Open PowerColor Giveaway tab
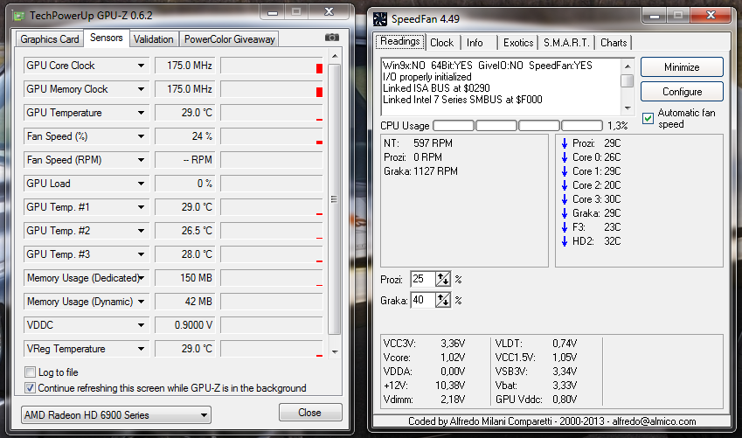The image size is (742, 438). click(230, 39)
